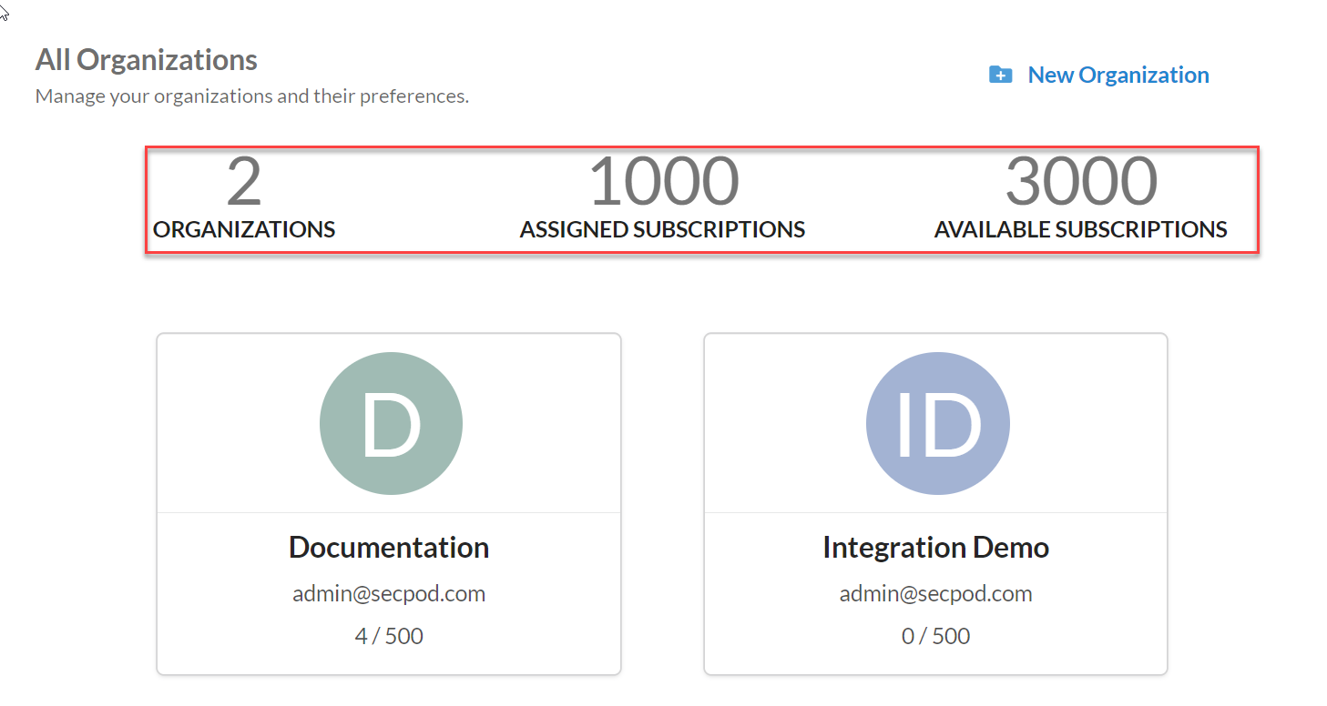1327x706 pixels.
Task: Click the green D avatar circle
Action: 391,424
